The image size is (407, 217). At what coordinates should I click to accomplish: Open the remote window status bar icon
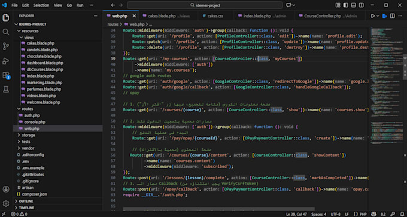click(4, 214)
